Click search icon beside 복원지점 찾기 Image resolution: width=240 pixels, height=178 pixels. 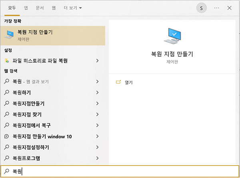(x=6, y=114)
